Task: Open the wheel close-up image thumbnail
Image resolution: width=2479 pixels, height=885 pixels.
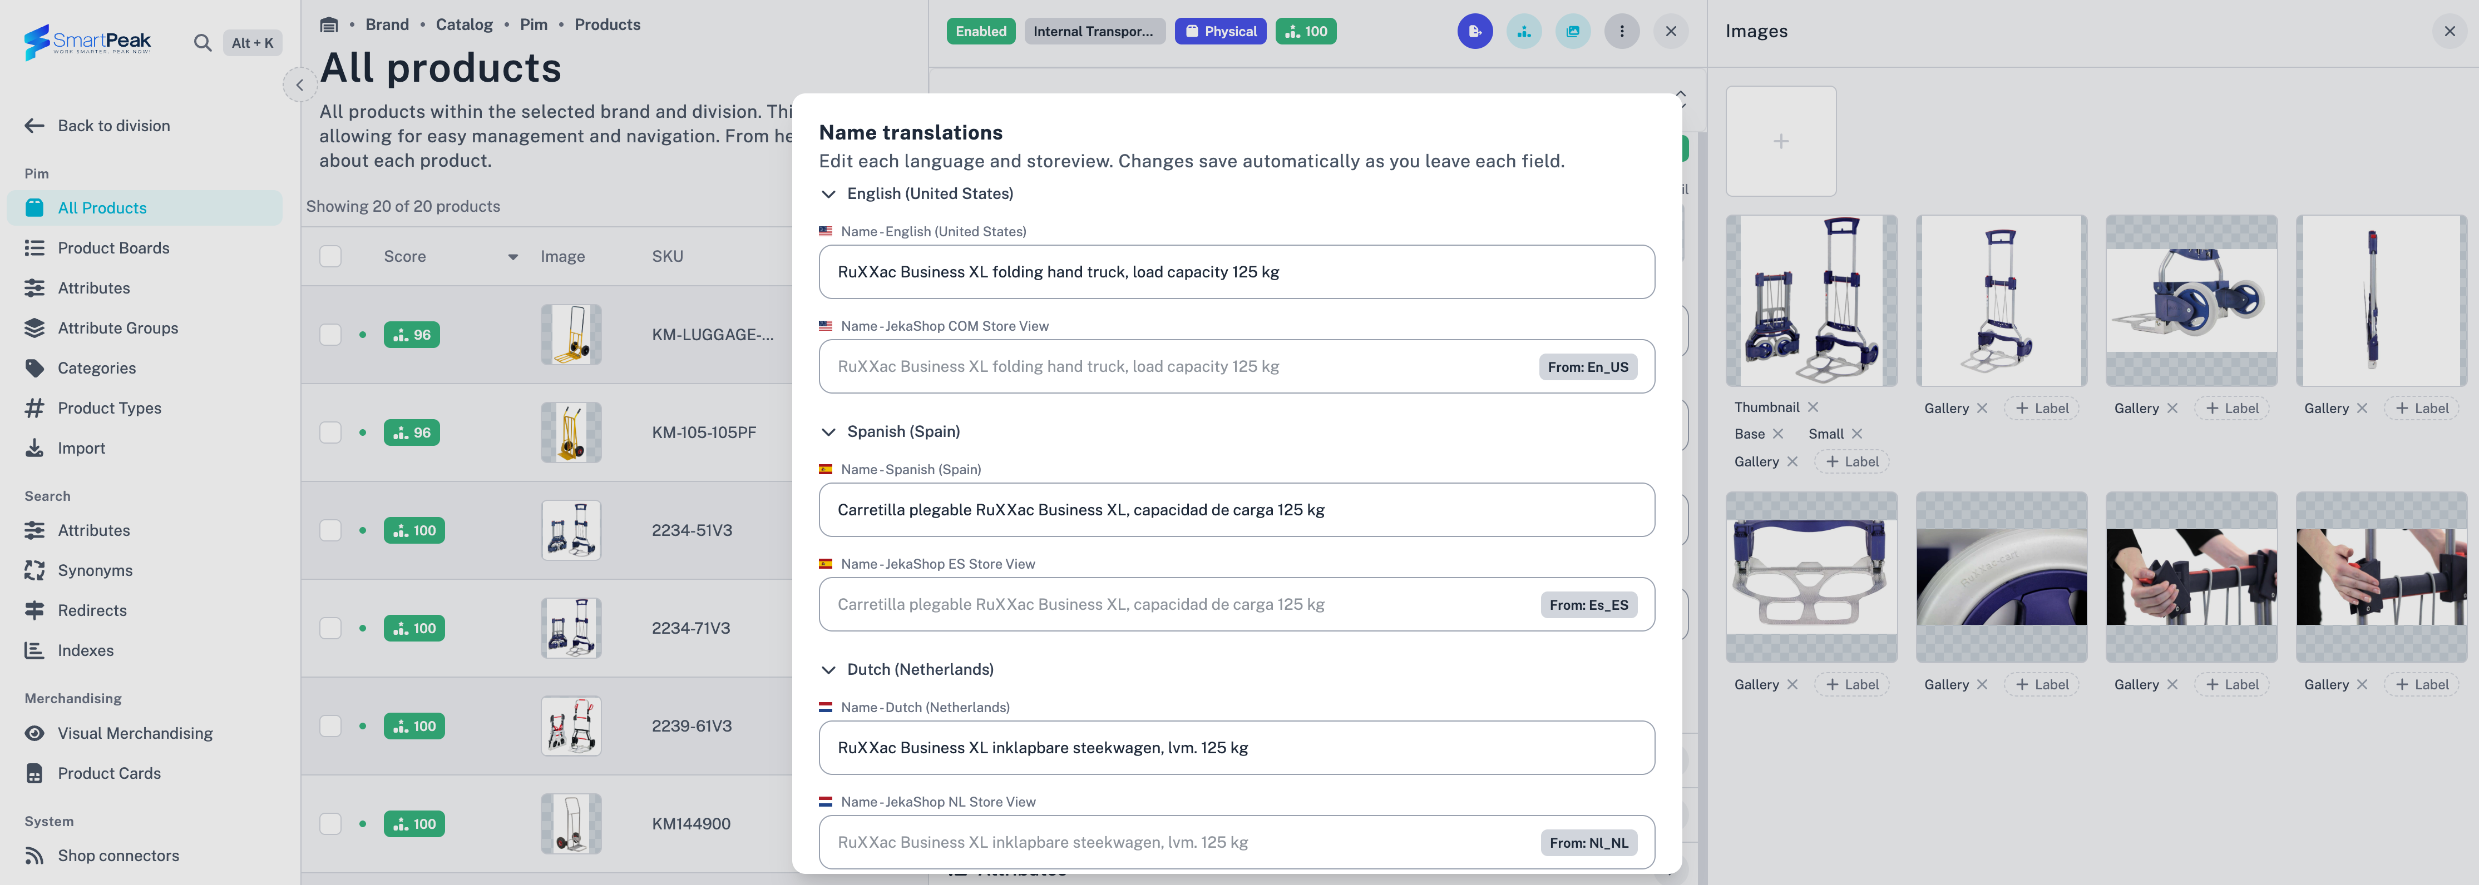Action: tap(2001, 577)
